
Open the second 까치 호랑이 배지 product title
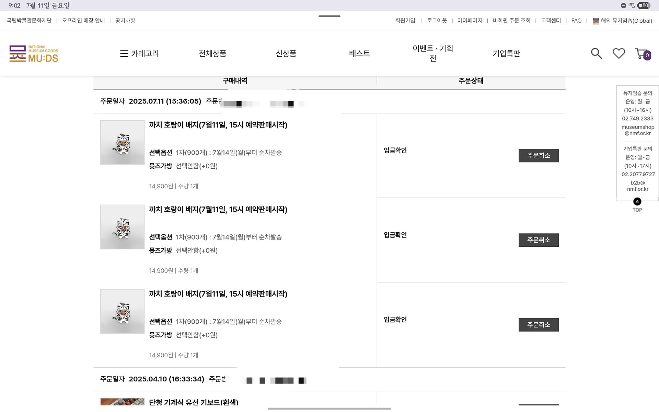click(218, 210)
